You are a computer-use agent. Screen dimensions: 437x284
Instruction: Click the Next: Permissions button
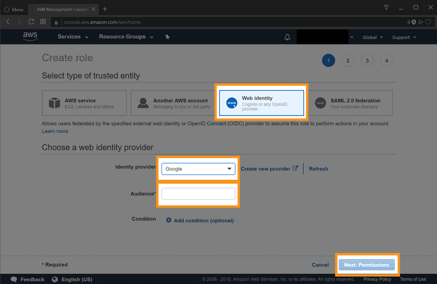[x=367, y=265]
